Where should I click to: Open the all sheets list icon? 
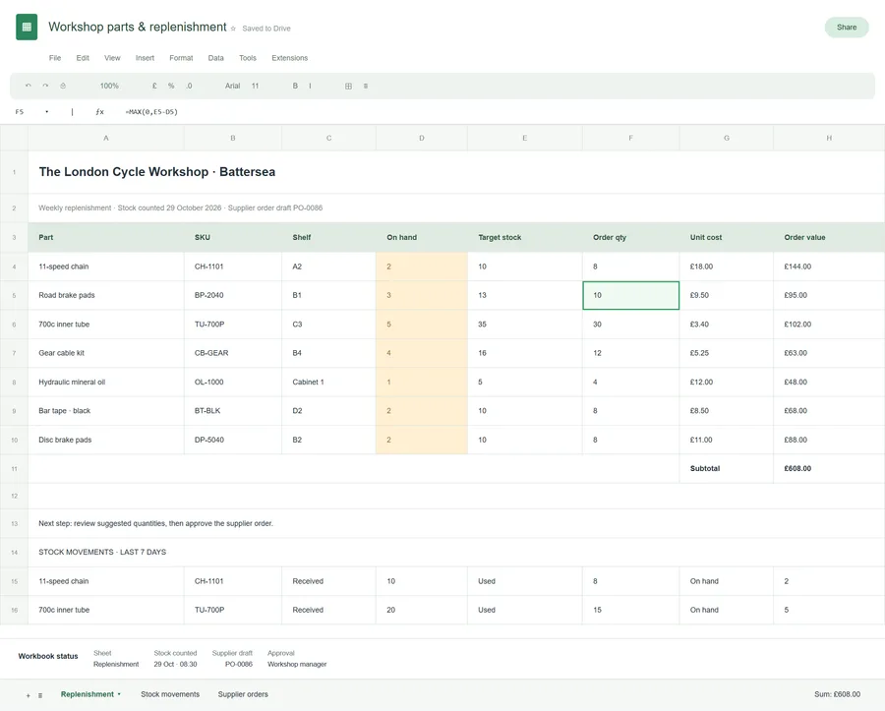coord(40,695)
